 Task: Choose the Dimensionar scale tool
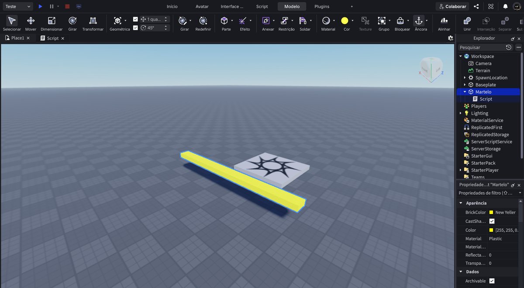click(52, 24)
